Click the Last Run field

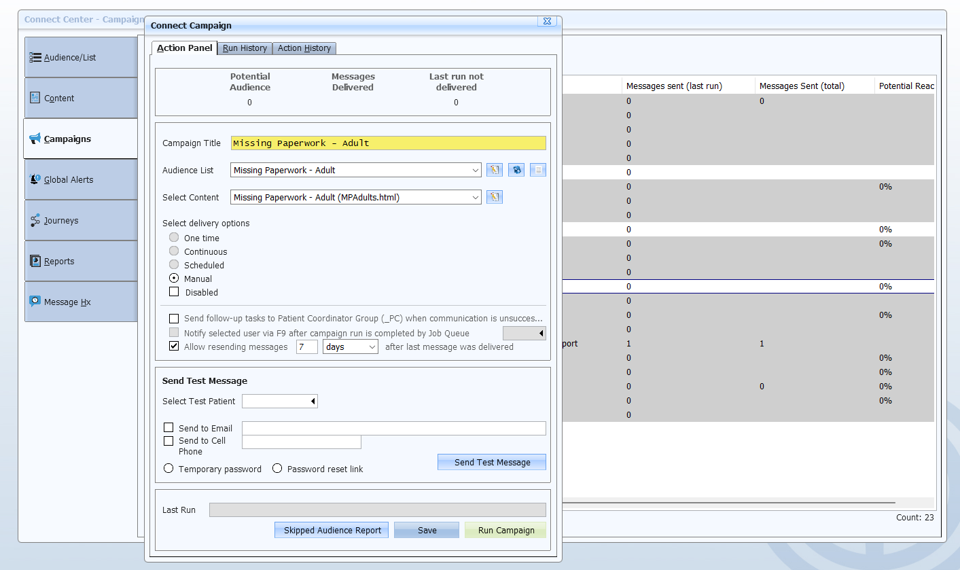(x=378, y=510)
